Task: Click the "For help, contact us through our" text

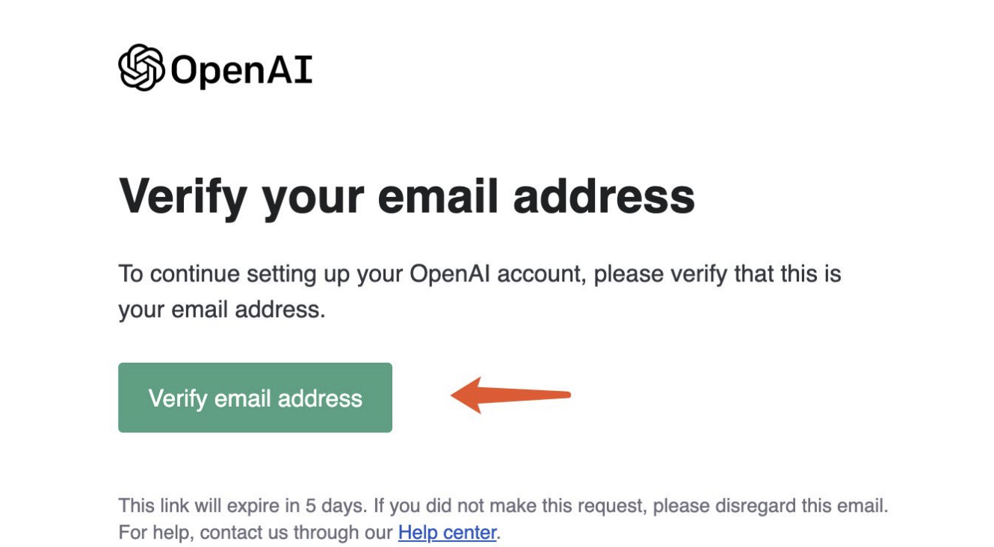Action: 256,533
